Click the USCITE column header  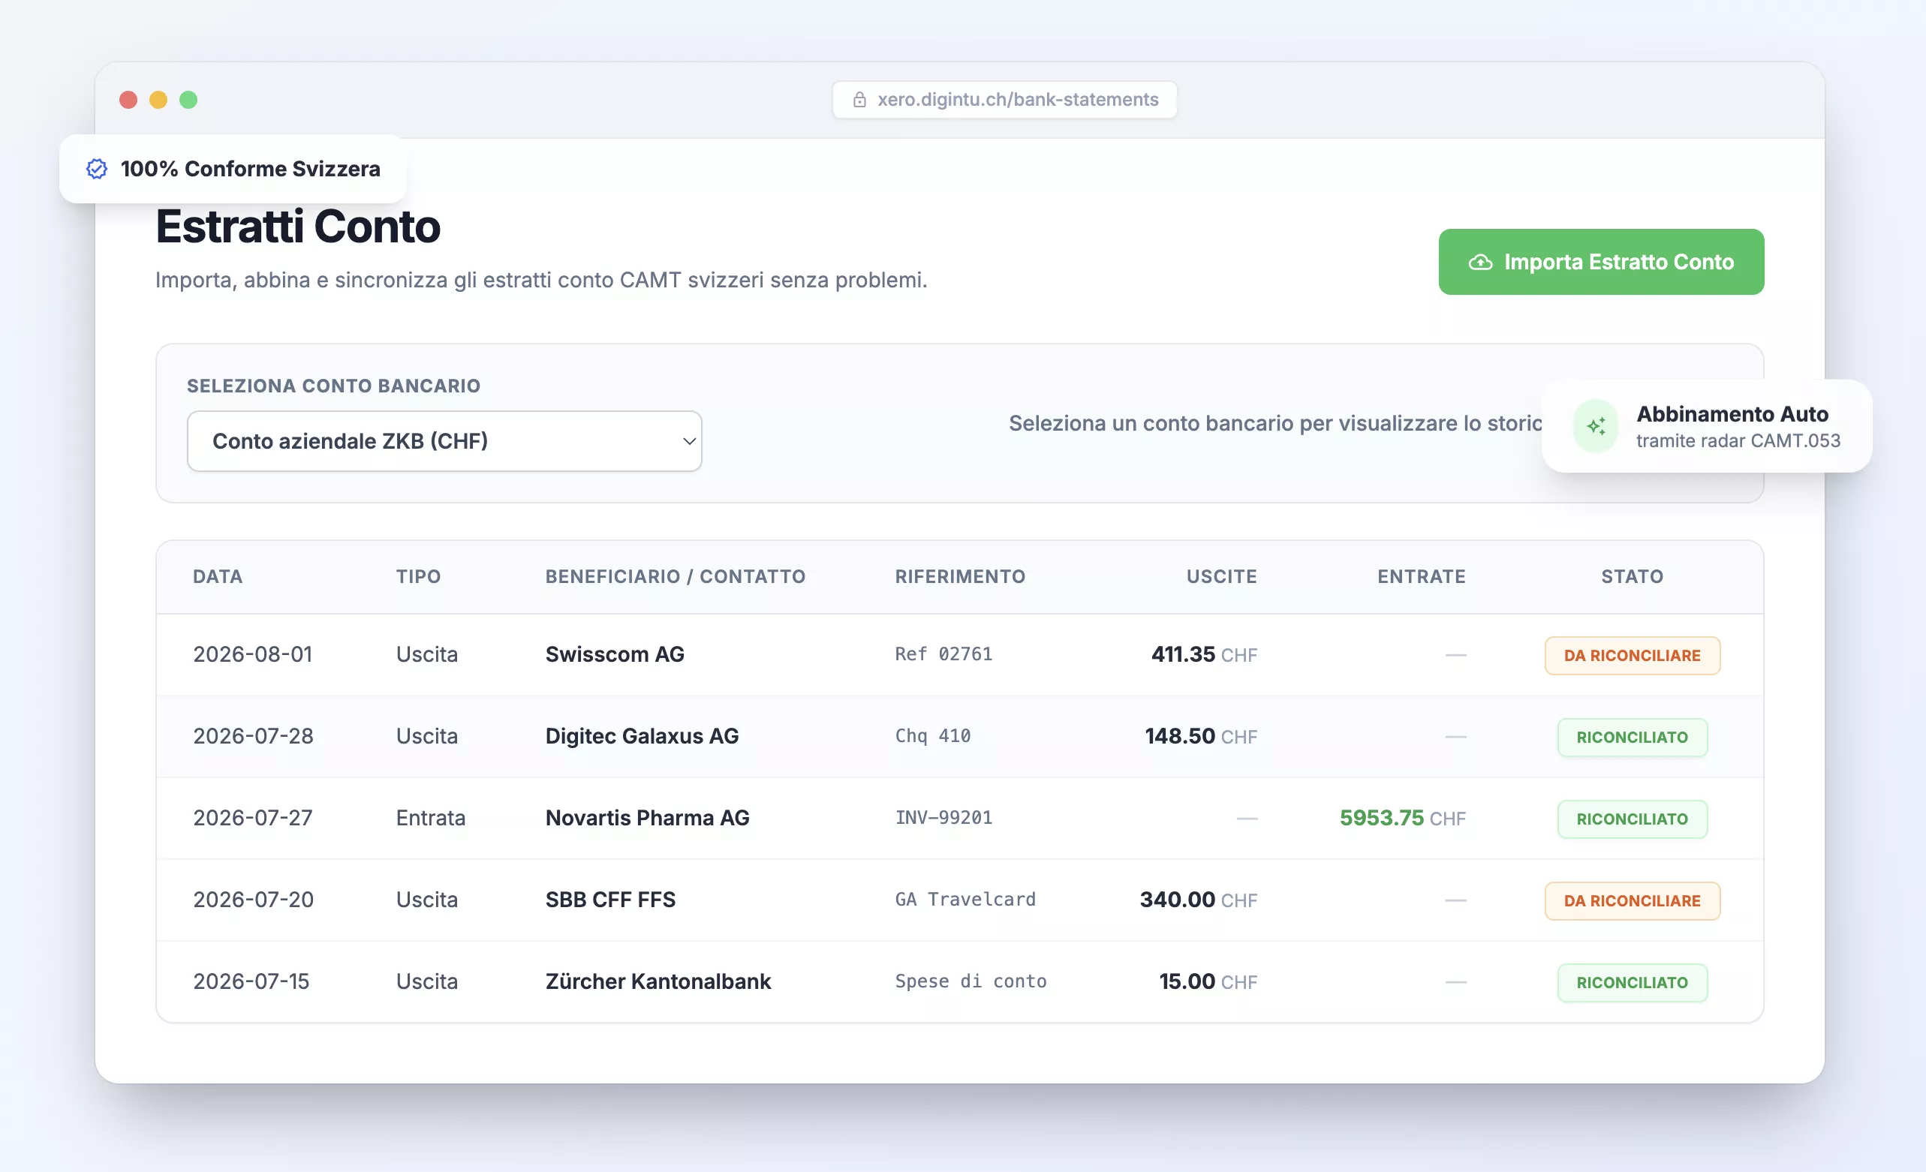(x=1222, y=577)
